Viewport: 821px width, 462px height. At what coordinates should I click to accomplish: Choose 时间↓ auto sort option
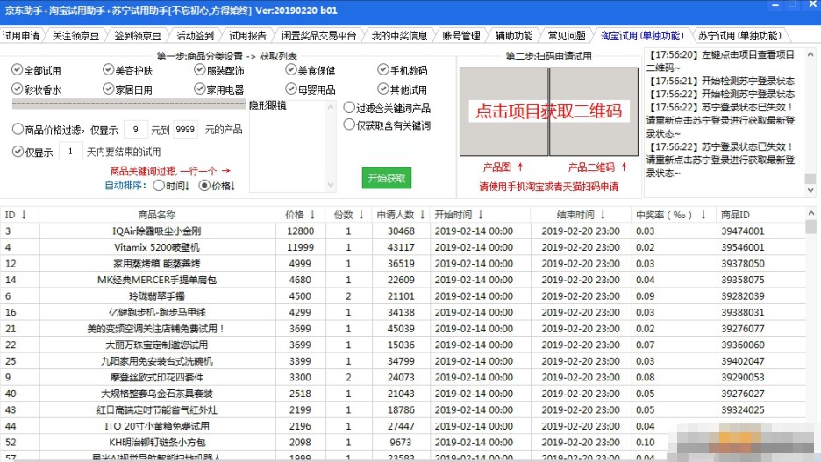coord(159,186)
